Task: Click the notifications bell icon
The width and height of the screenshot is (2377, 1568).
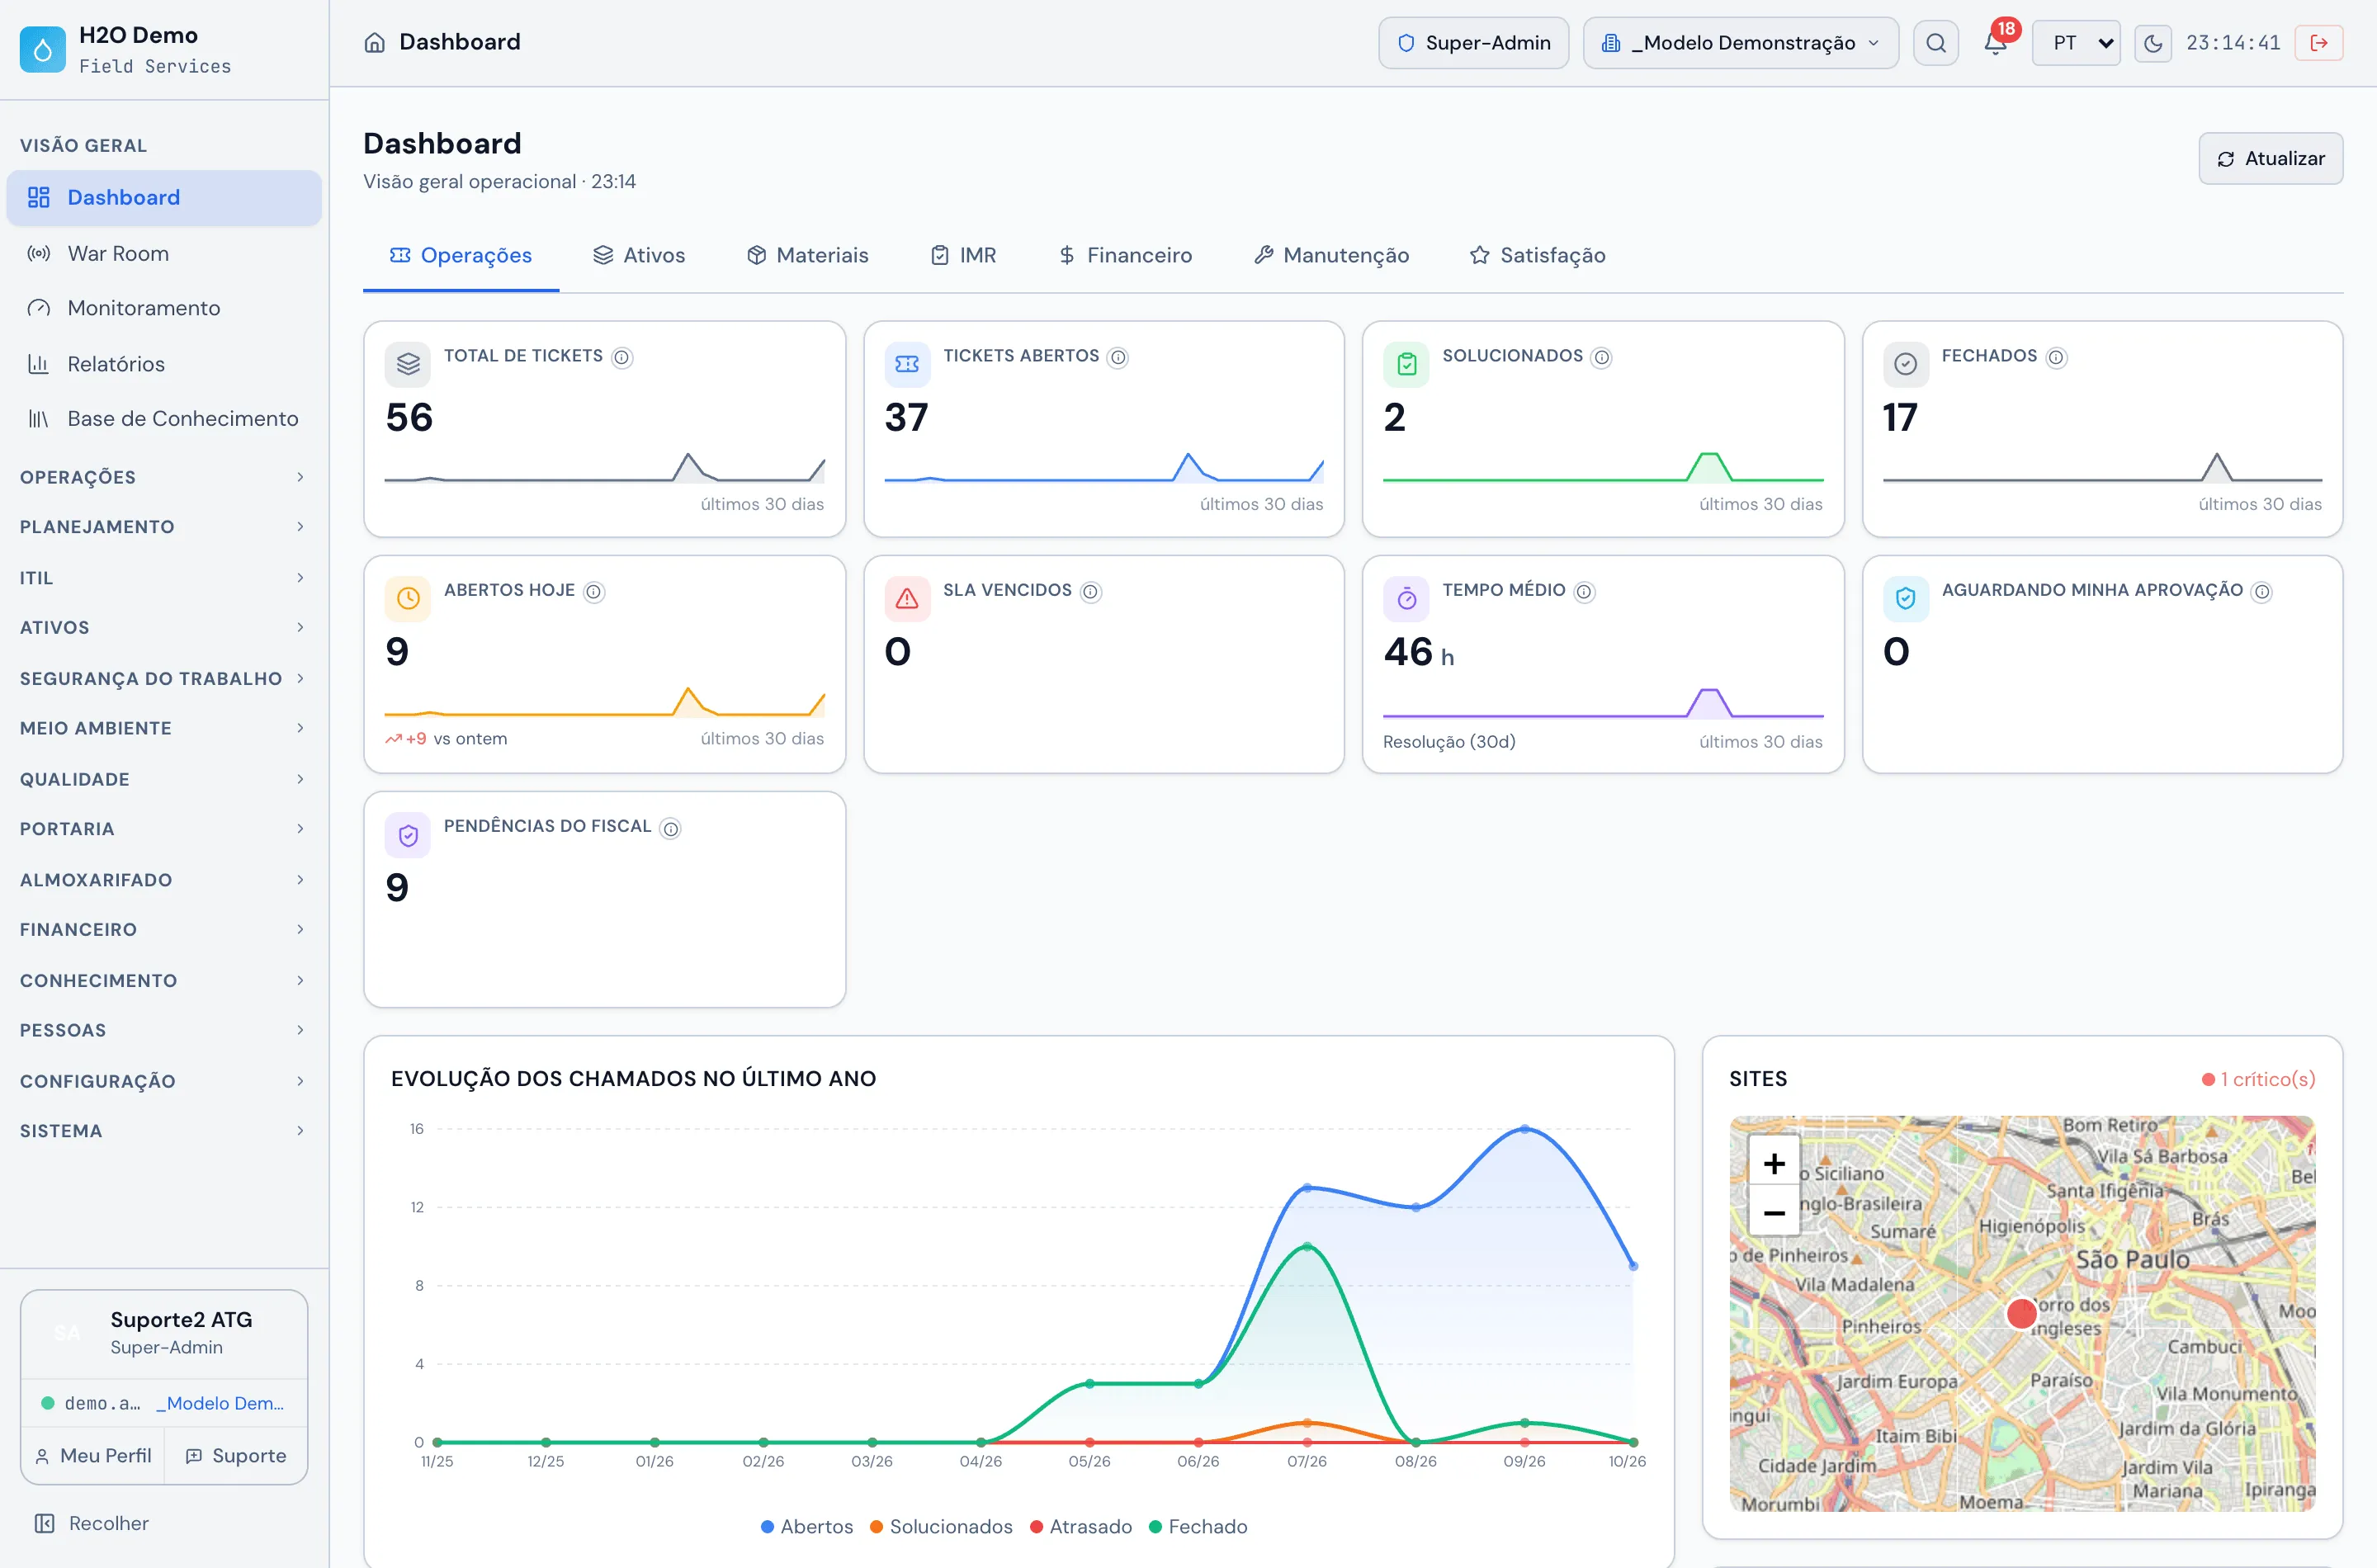Action: tap(1995, 42)
